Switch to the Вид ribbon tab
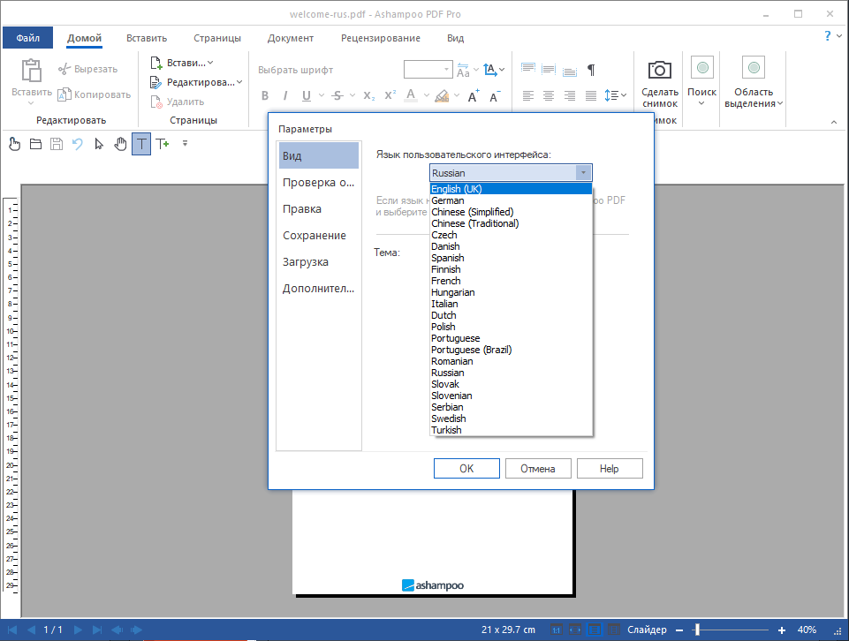 455,38
